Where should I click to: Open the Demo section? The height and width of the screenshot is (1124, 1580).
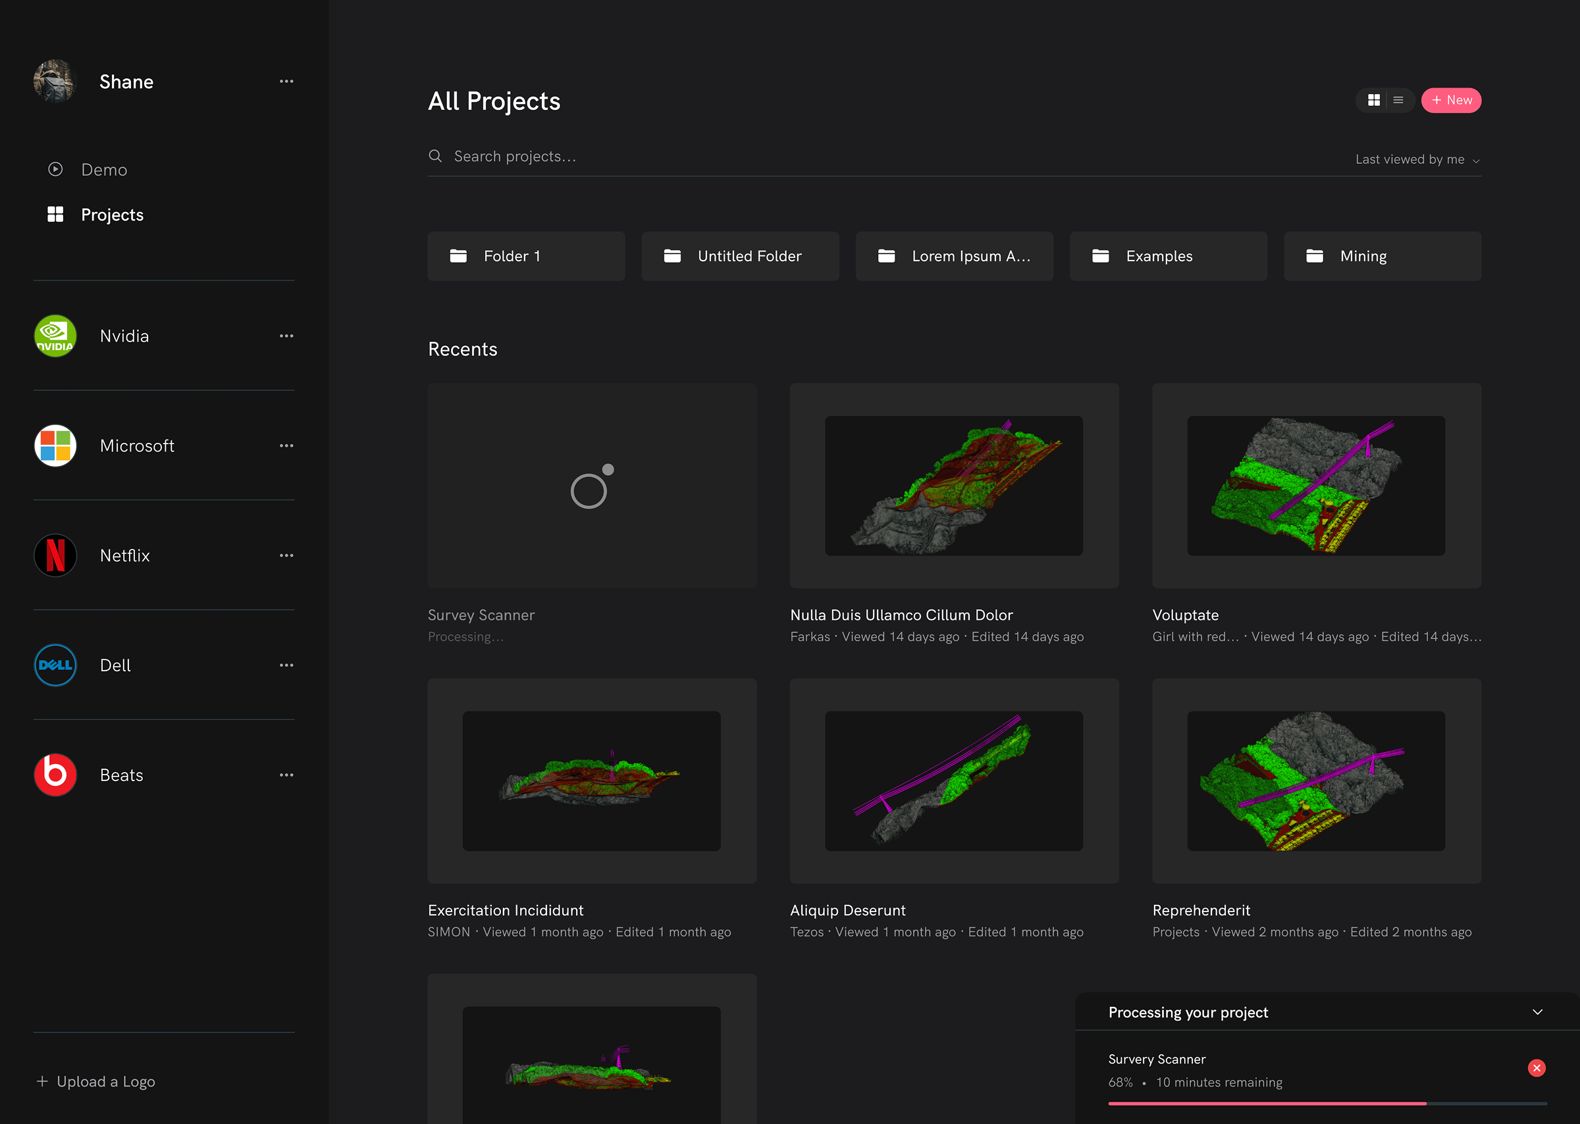[x=104, y=169]
